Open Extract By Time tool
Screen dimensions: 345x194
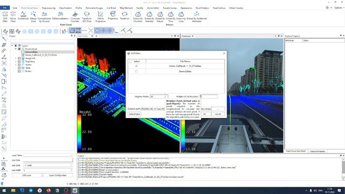tap(170, 17)
